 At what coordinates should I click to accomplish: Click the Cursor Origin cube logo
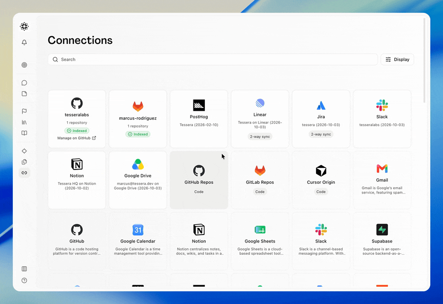[321, 171]
